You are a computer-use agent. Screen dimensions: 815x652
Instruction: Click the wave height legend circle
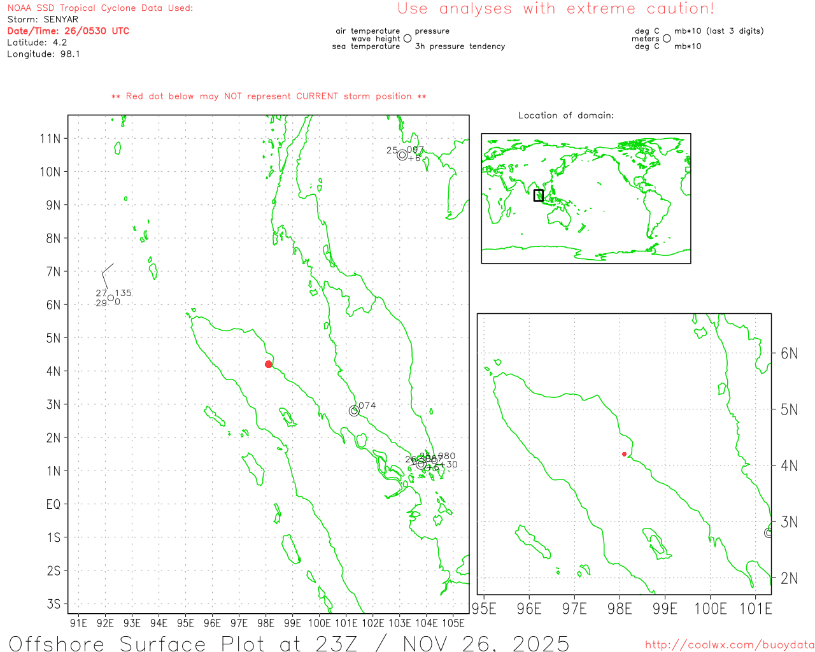point(407,38)
